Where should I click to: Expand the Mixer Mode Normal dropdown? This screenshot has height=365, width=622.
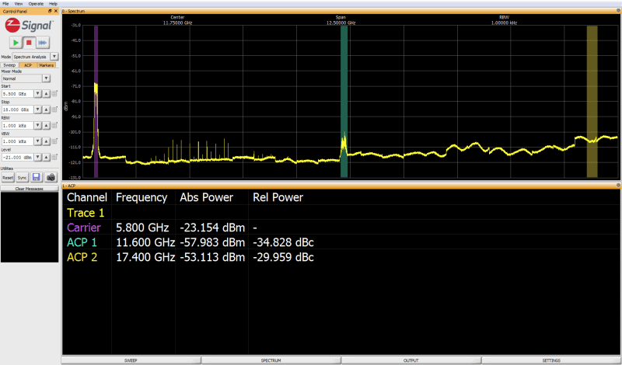click(47, 78)
